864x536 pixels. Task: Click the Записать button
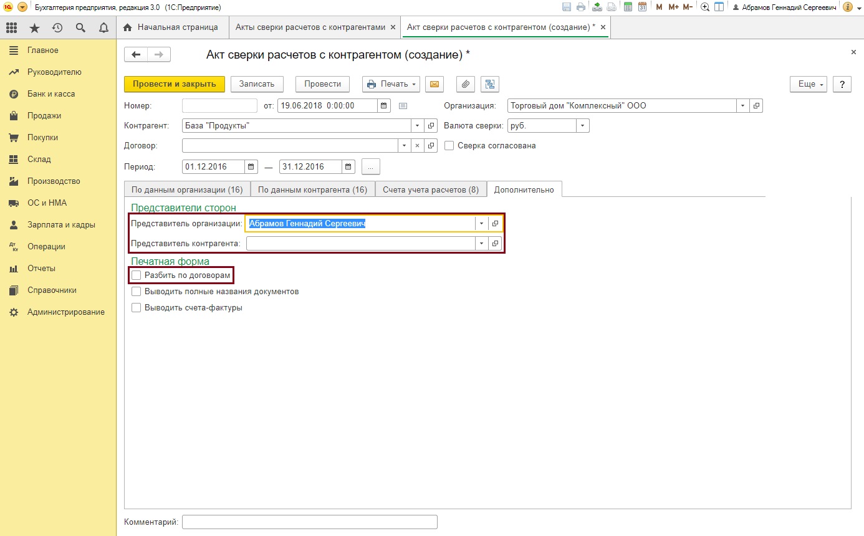tap(257, 84)
